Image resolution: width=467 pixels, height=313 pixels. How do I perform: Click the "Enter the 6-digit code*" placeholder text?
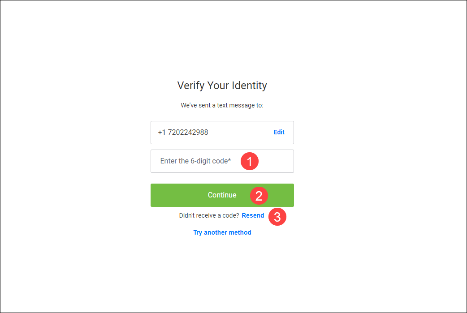(x=195, y=161)
